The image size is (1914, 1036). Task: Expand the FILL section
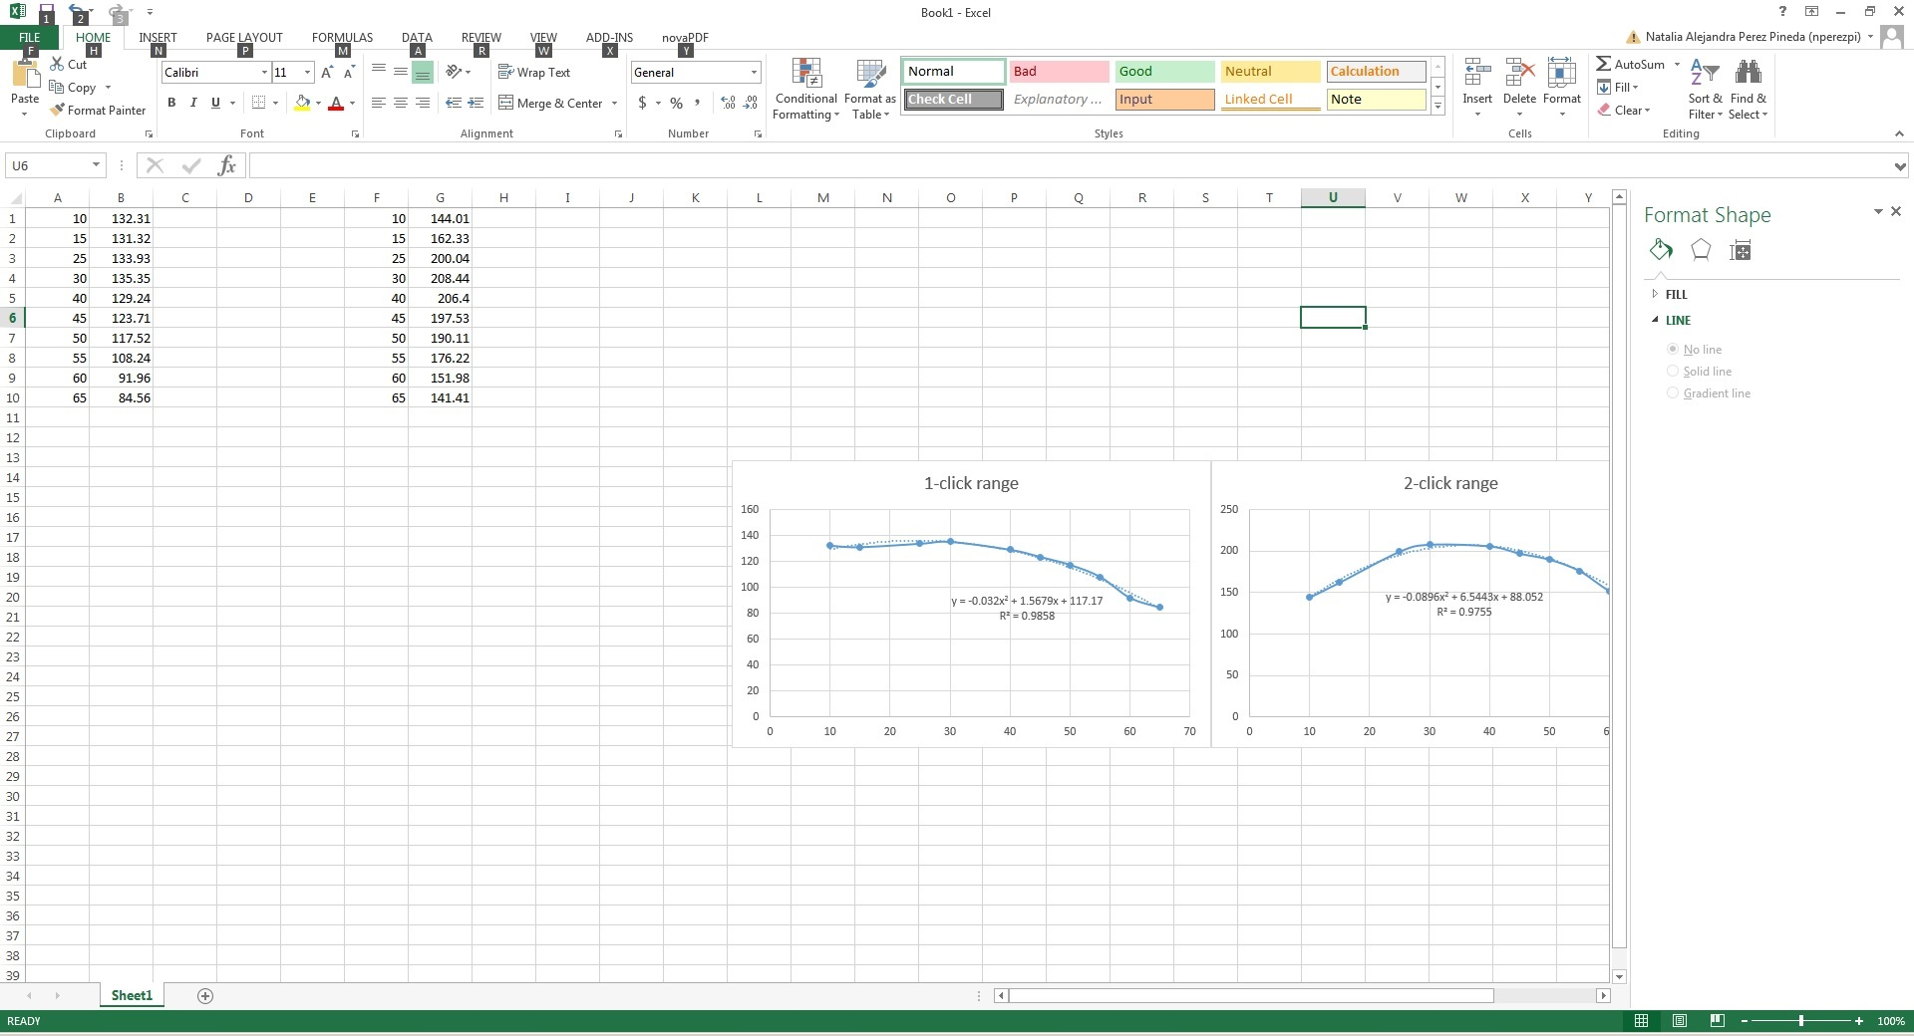1676,295
